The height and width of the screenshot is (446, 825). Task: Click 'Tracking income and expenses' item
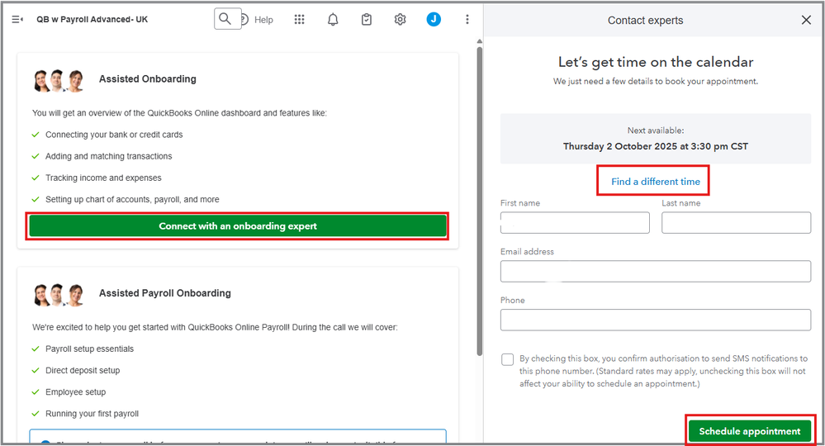(103, 178)
